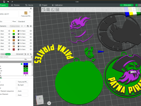Remove a filament with the minus icon
This screenshot has height=106, width=141.
pyautogui.click(x=25, y=26)
